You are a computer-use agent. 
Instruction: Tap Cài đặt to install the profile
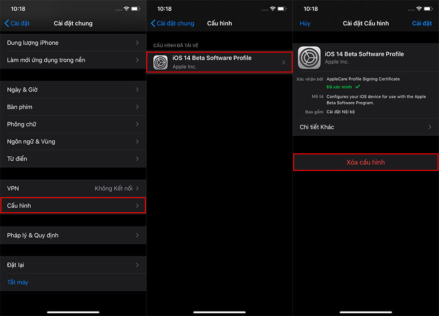421,23
